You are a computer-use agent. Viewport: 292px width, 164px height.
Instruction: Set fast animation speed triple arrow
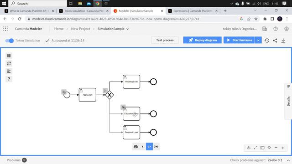pyautogui.click(x=156, y=147)
